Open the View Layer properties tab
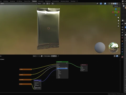 (122, 32)
